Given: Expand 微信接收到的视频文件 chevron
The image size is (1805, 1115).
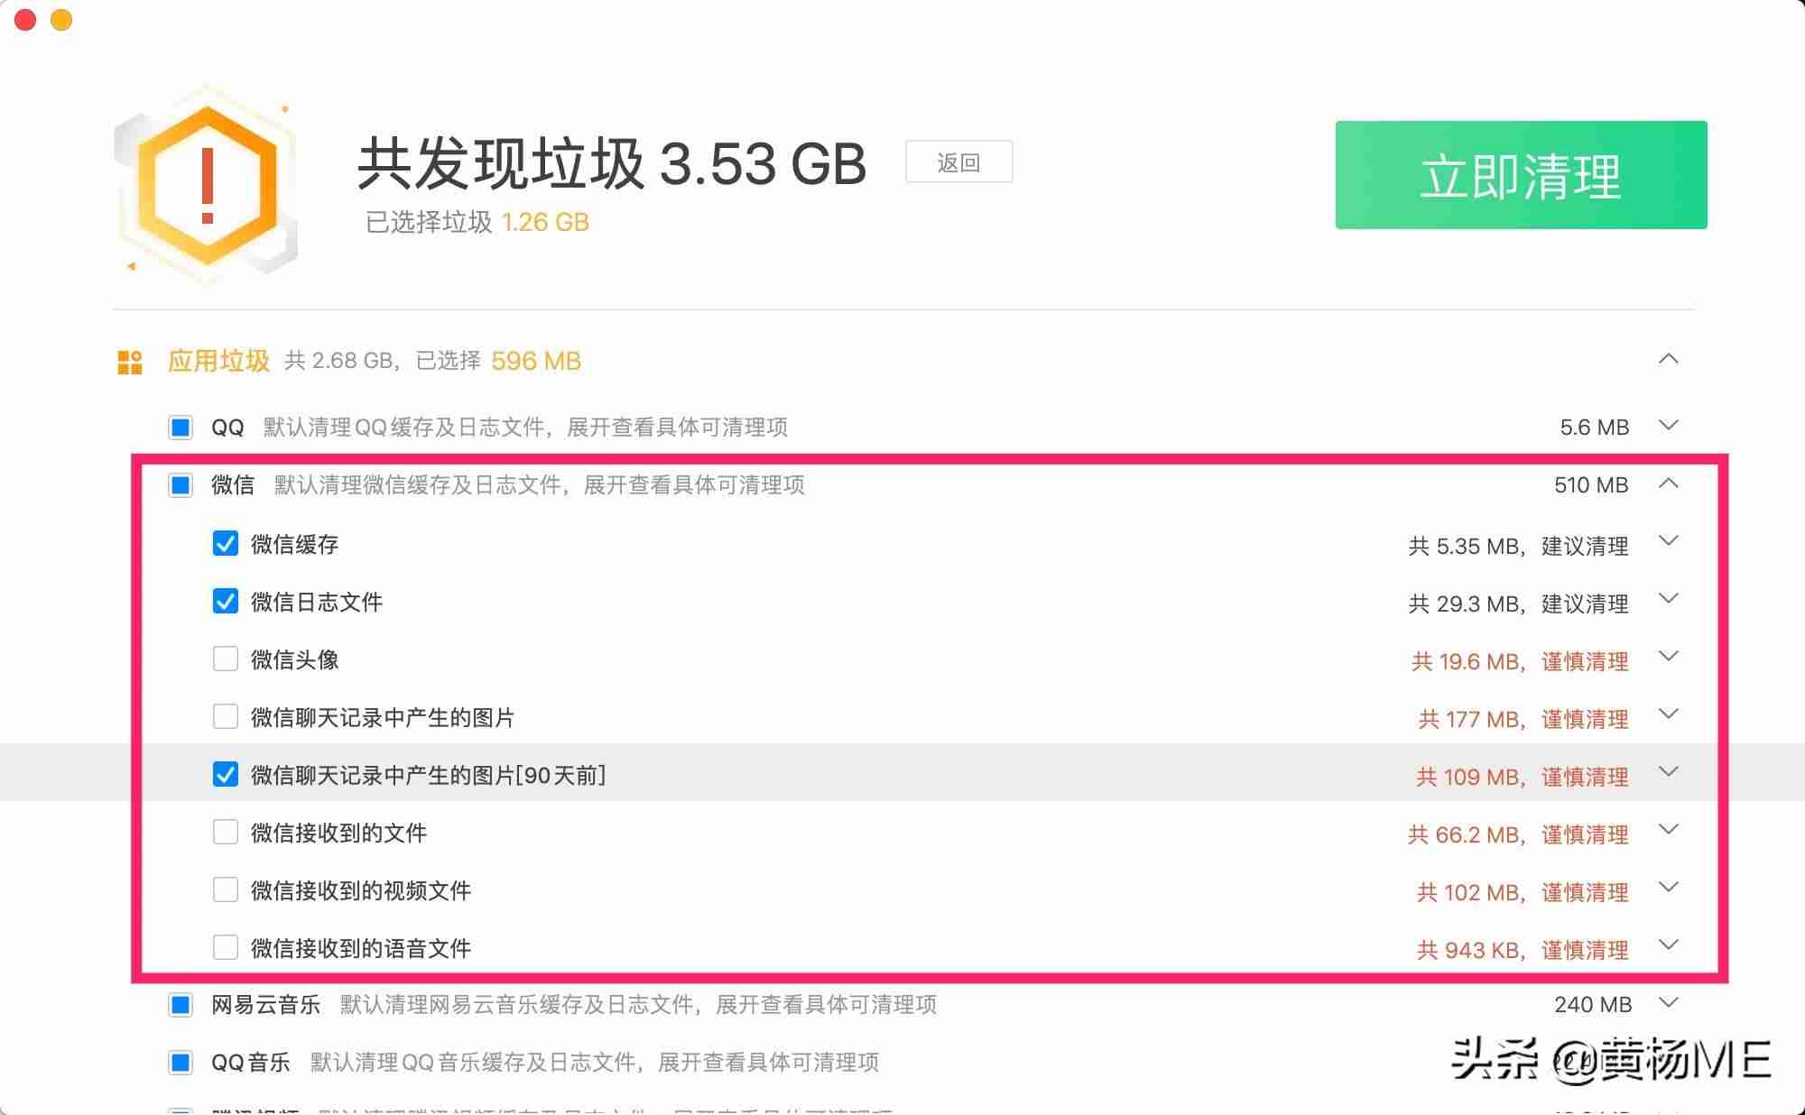Looking at the screenshot, I should pyautogui.click(x=1669, y=888).
